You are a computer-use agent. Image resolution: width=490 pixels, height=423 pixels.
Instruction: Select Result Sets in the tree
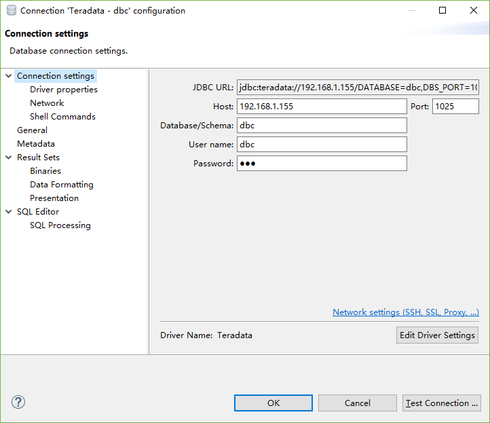[38, 158]
